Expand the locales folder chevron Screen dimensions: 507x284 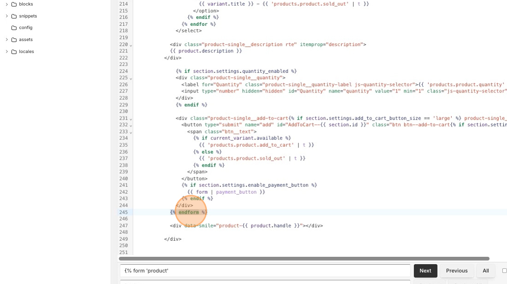pyautogui.click(x=6, y=52)
